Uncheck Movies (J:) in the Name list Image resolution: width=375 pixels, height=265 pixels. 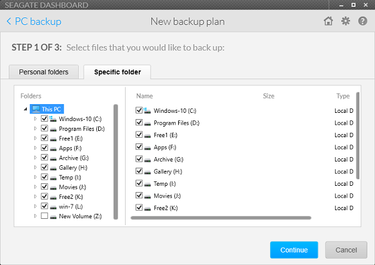[x=139, y=195]
